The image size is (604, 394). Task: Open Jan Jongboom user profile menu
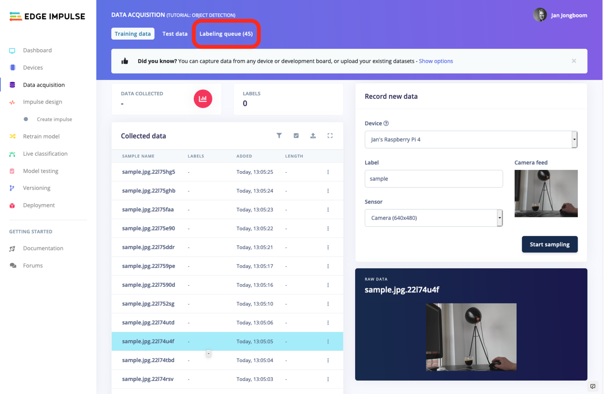coord(560,15)
